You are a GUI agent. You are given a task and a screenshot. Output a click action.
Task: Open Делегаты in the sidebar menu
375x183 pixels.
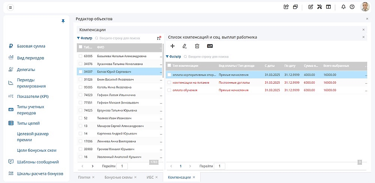[x=26, y=69]
